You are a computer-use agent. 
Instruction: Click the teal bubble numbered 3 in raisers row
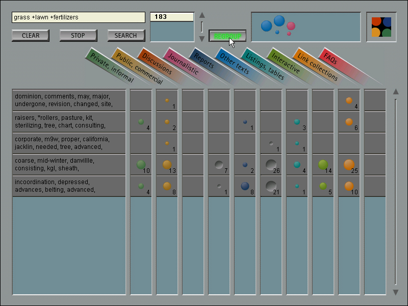pos(297,122)
